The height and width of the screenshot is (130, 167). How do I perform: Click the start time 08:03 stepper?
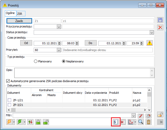tap(77, 43)
